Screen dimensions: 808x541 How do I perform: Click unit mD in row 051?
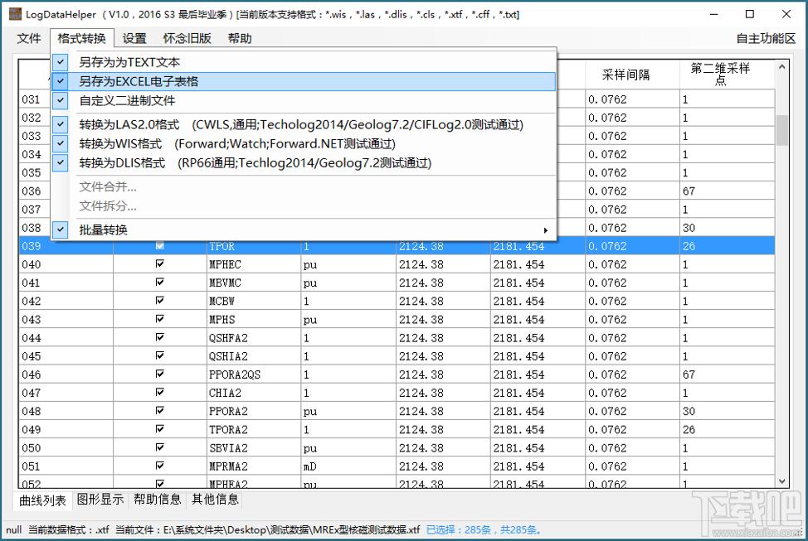[309, 466]
